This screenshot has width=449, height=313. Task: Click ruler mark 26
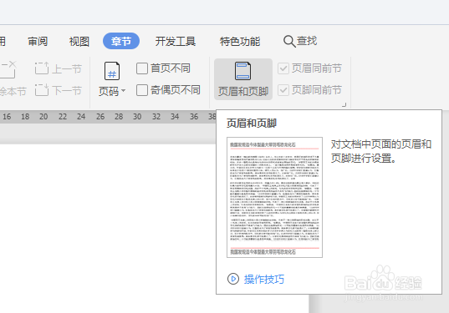click(100, 117)
